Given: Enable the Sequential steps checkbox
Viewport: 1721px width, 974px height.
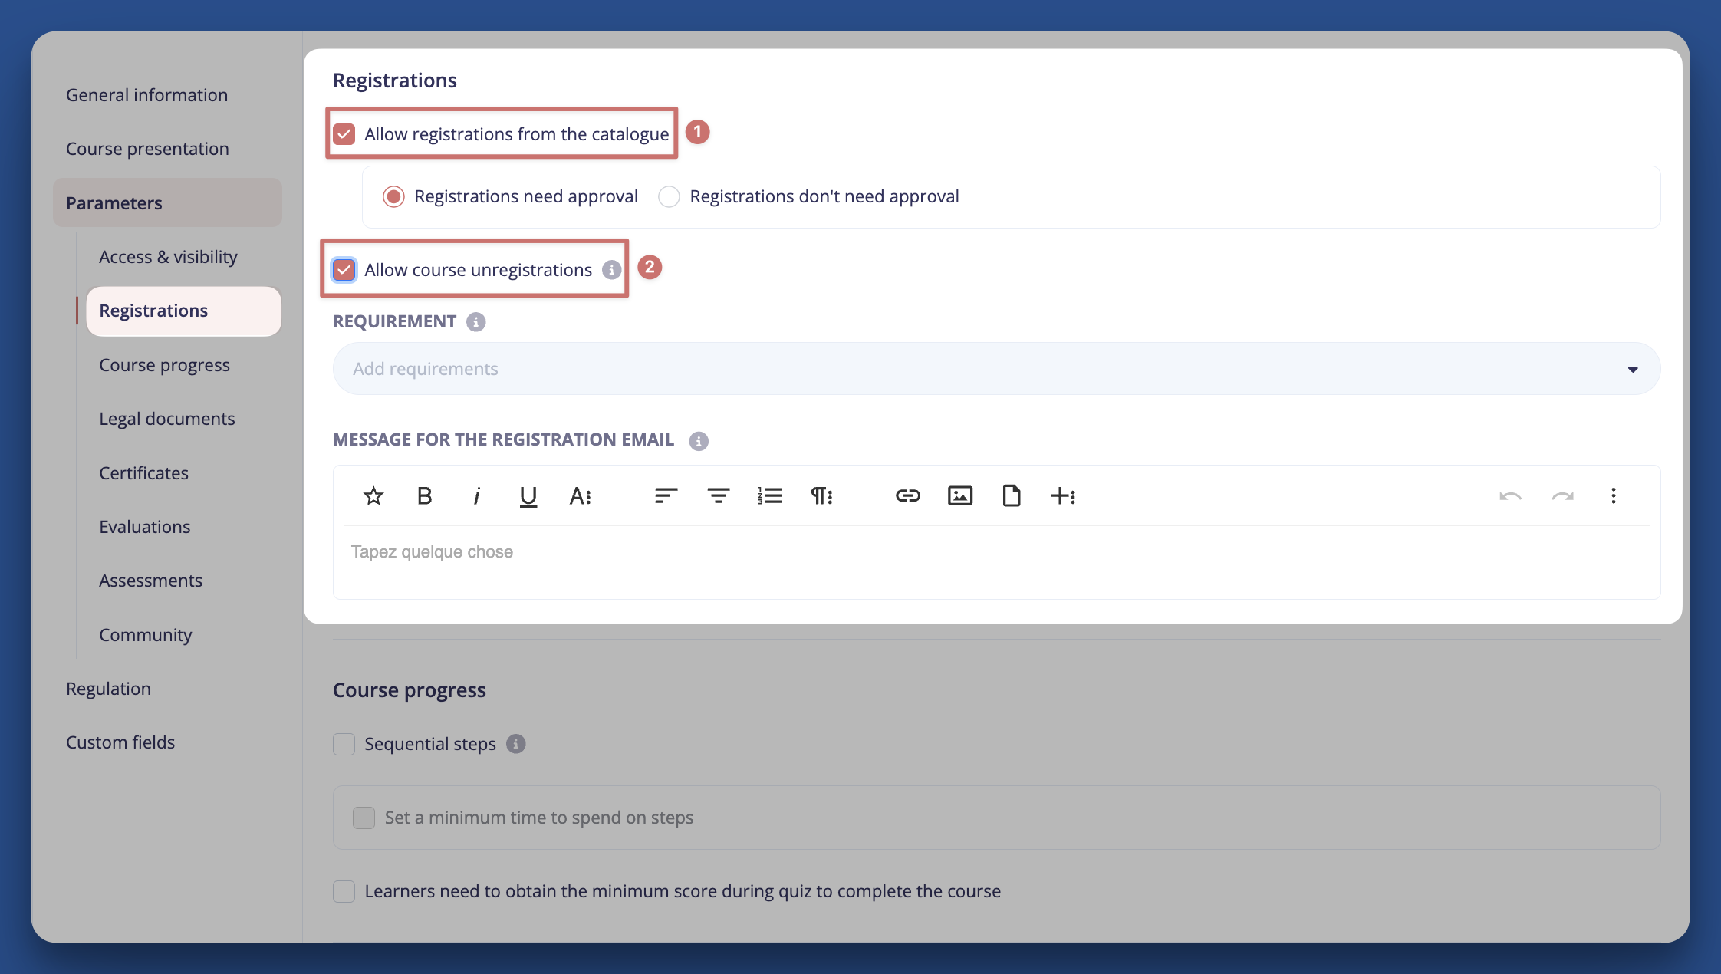Looking at the screenshot, I should 344,744.
